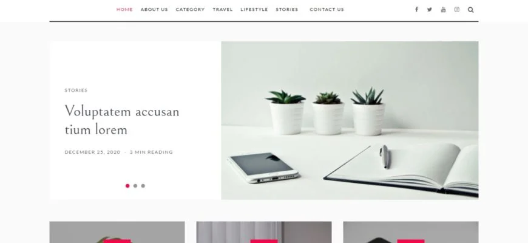Open the Contact Us page

[327, 10]
